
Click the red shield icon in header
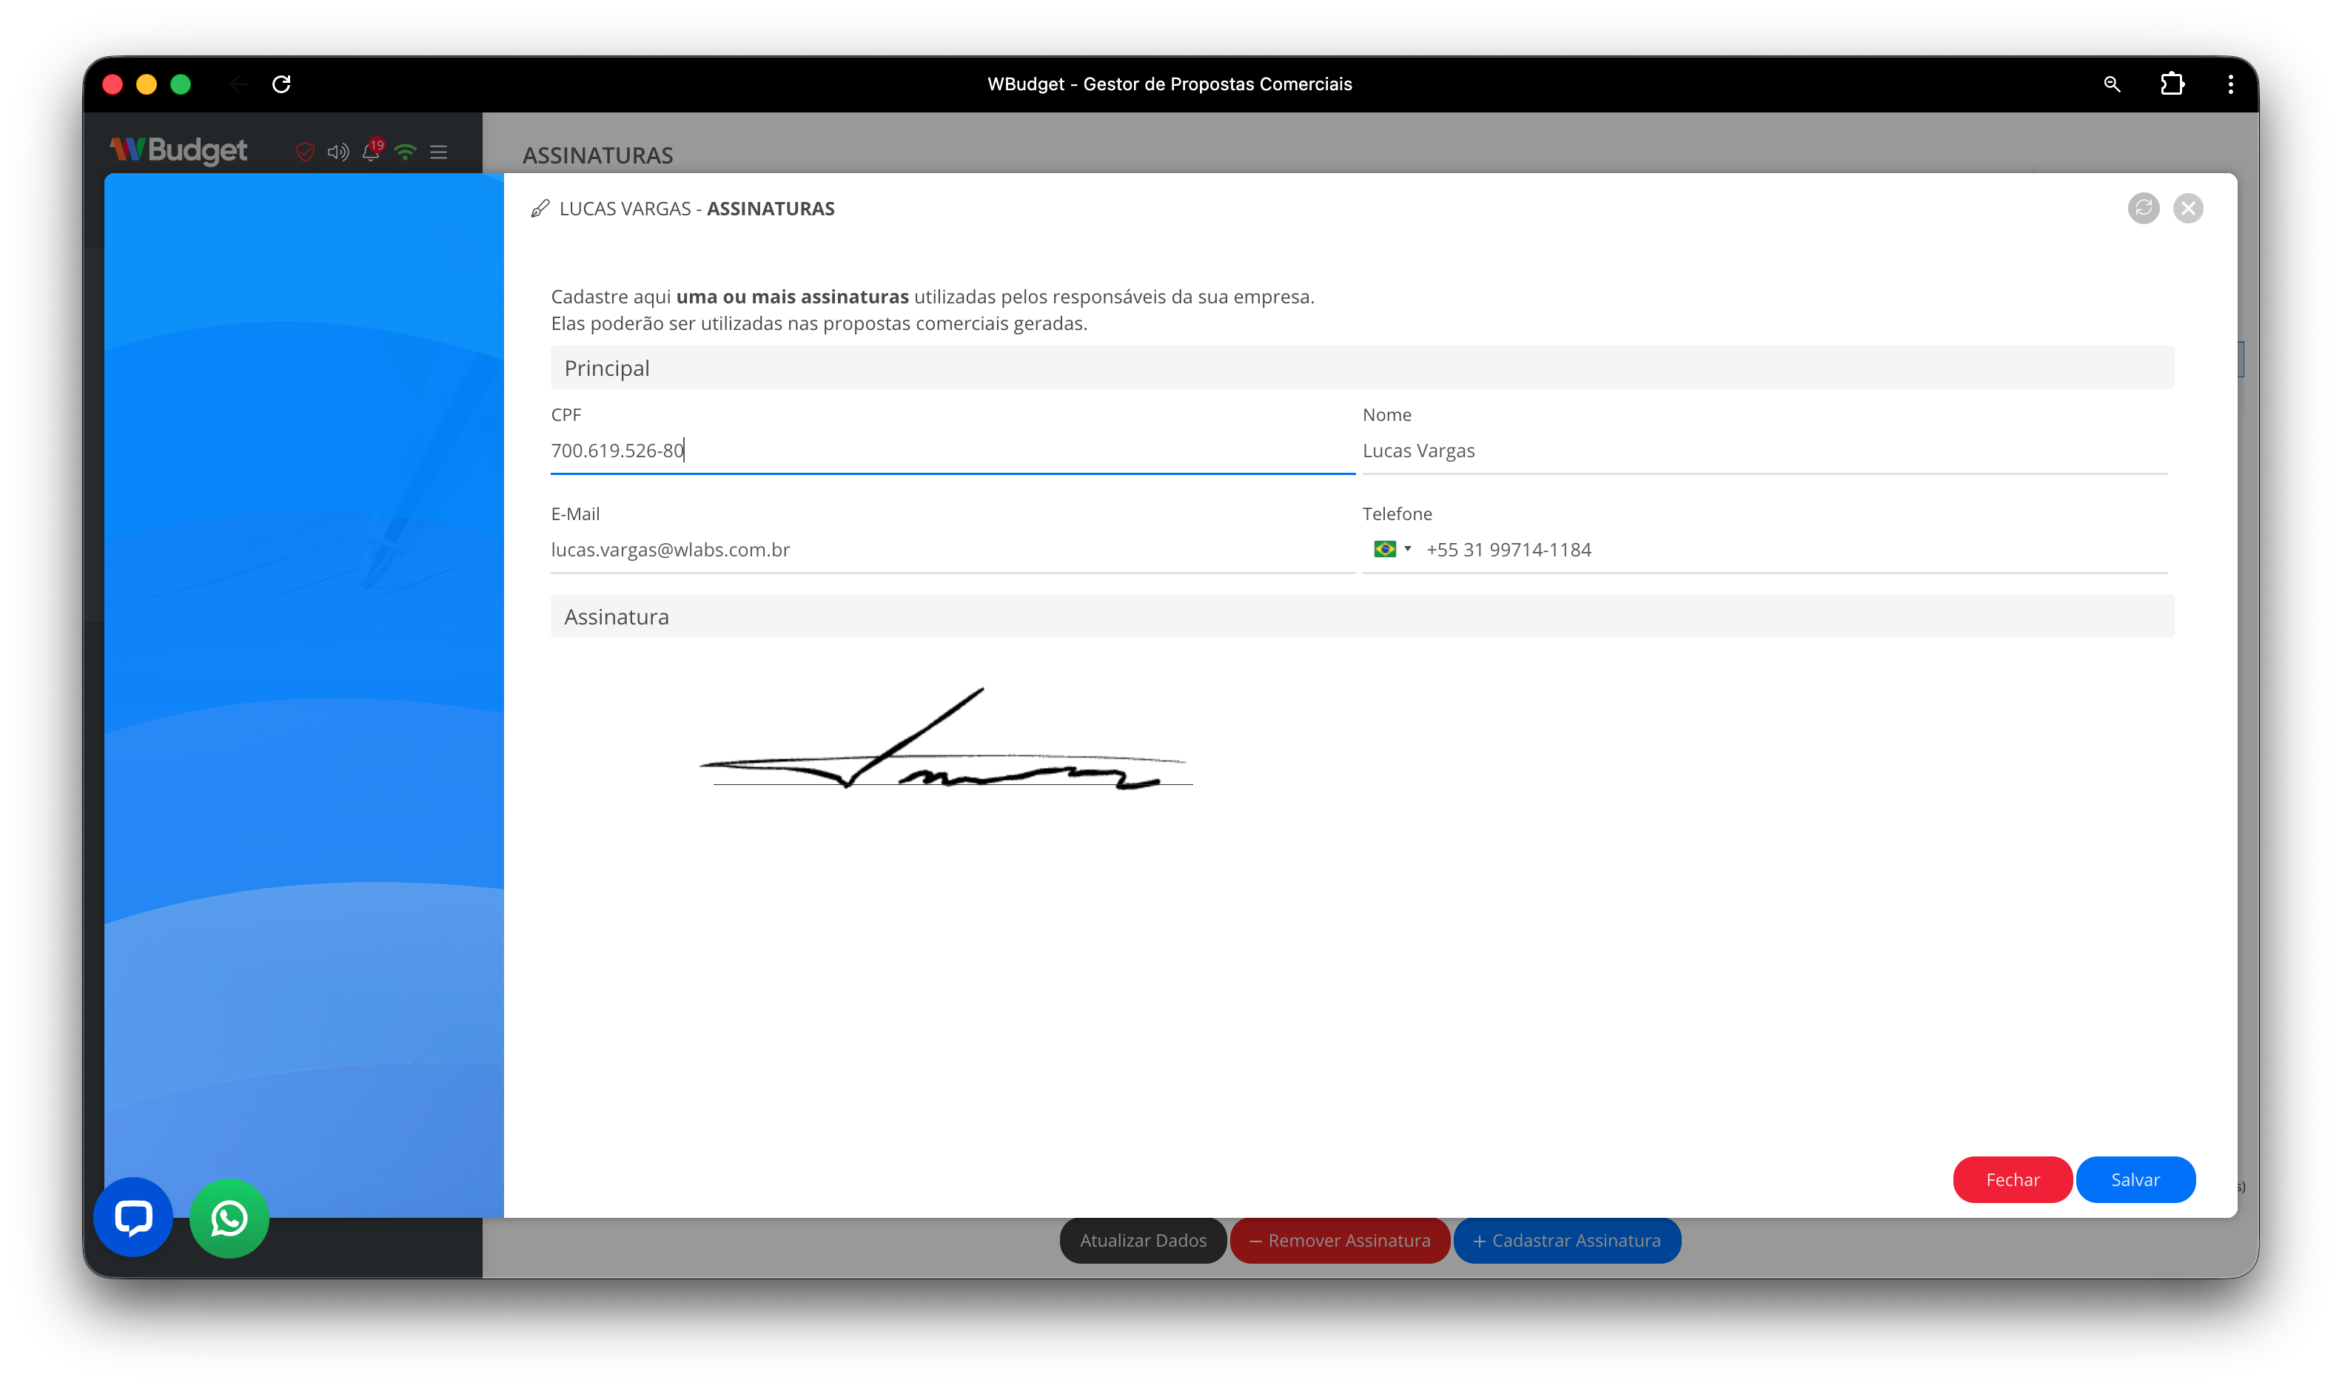[305, 152]
